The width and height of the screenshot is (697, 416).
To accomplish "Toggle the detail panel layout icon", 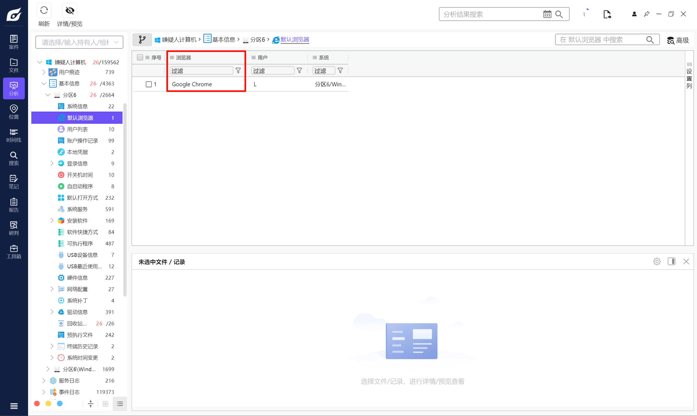I will tap(671, 261).
